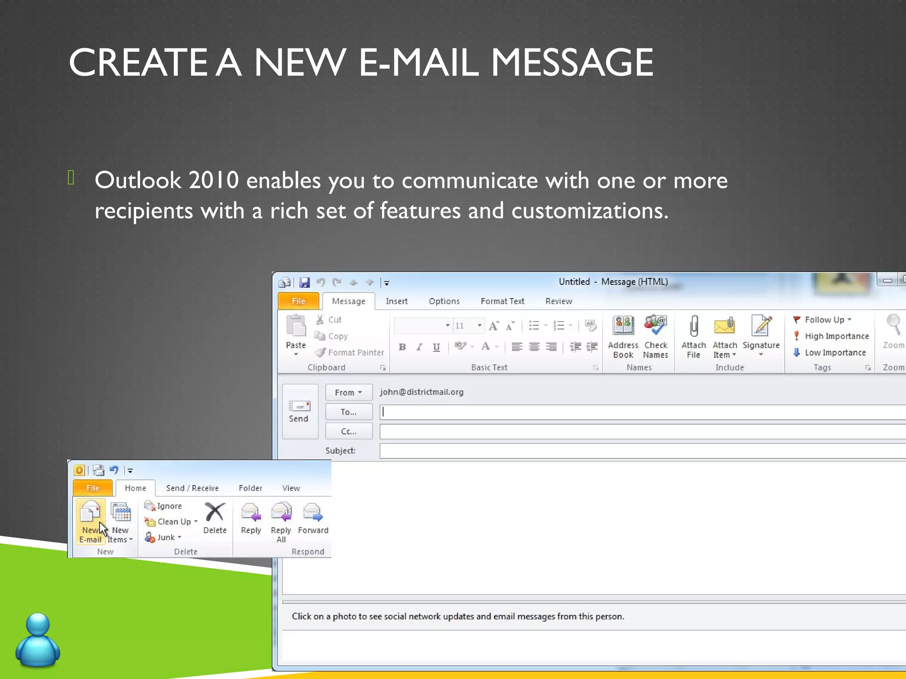Align text right
906x679 pixels.
click(551, 347)
